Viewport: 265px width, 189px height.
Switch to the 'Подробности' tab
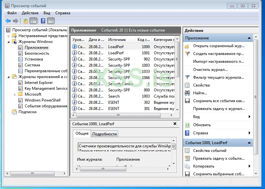(104, 134)
